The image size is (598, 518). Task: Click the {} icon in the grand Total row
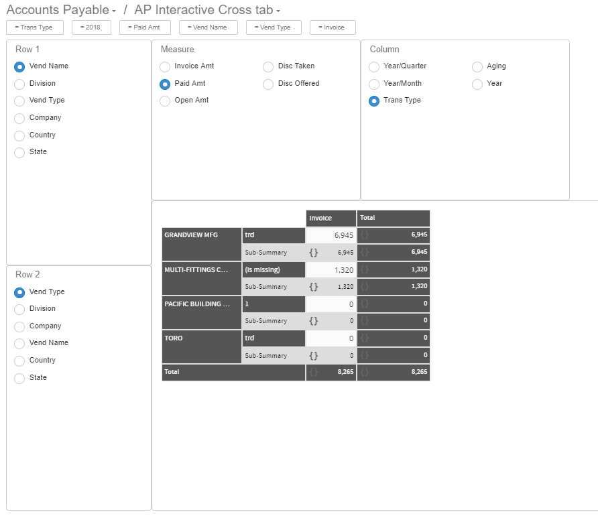pos(313,372)
